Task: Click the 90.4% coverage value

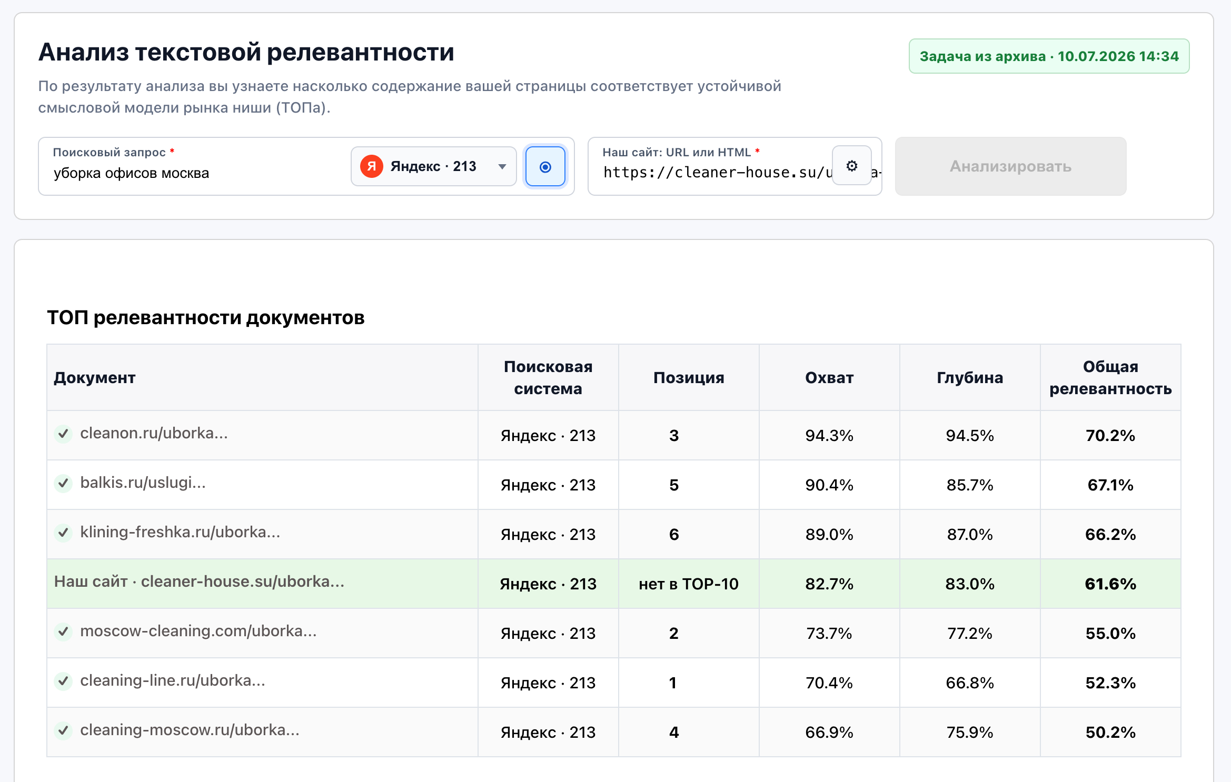Action: coord(829,485)
